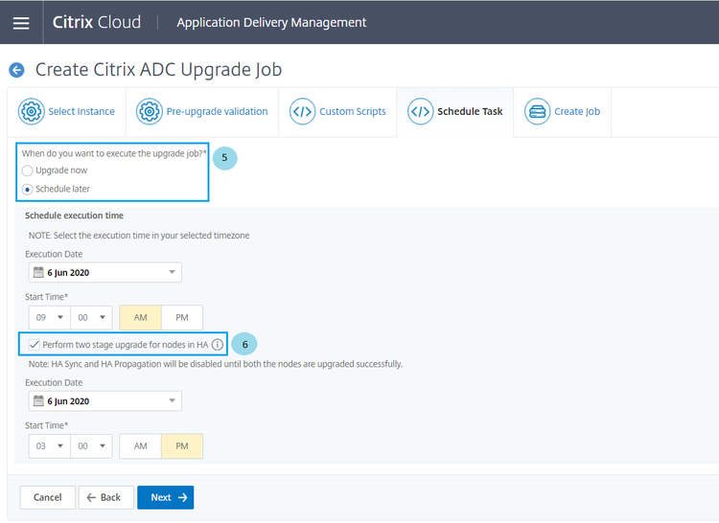This screenshot has width=719, height=523.
Task: Click the calendar icon in second Execution Date
Action: (x=38, y=400)
